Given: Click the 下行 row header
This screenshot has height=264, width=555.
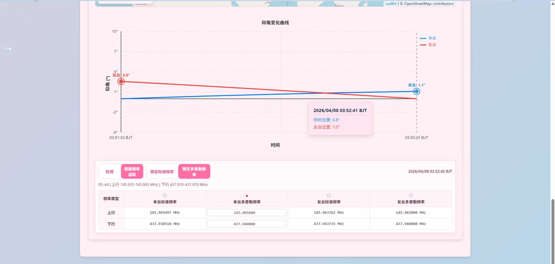Looking at the screenshot, I should click(111, 224).
